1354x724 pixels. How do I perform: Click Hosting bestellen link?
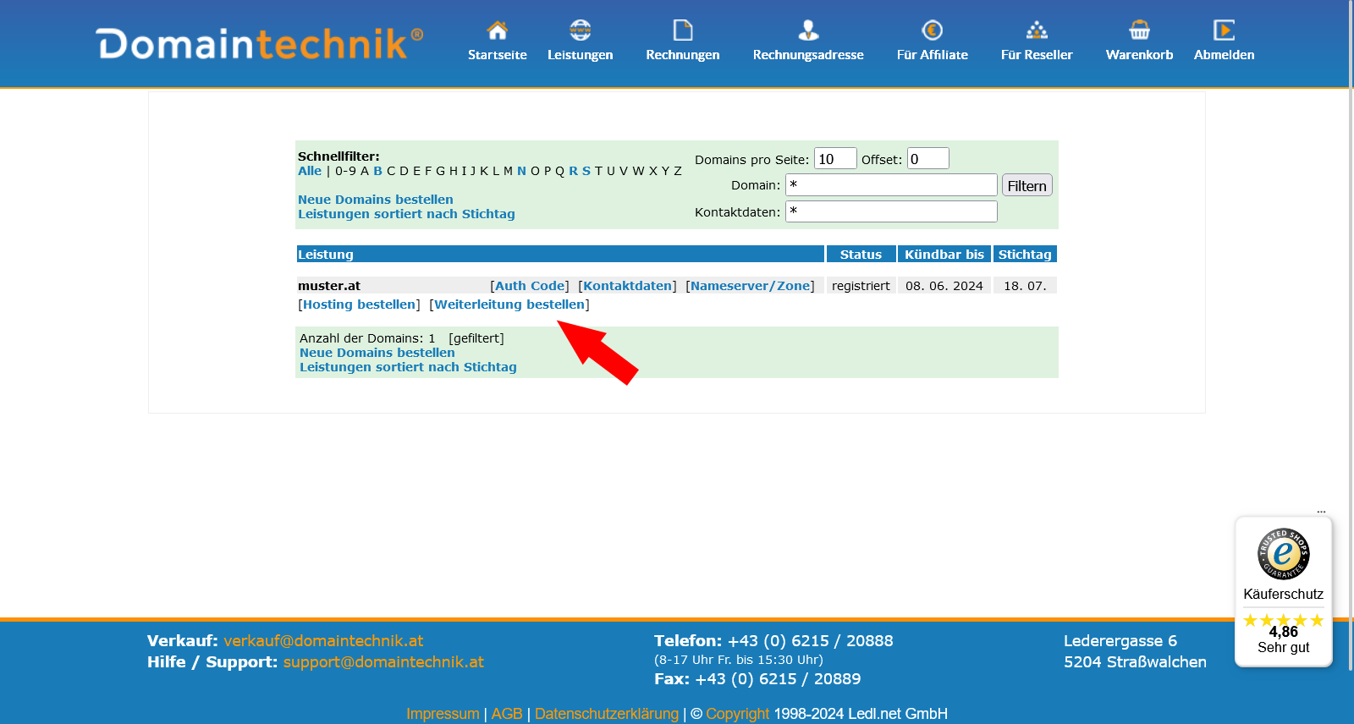click(360, 304)
